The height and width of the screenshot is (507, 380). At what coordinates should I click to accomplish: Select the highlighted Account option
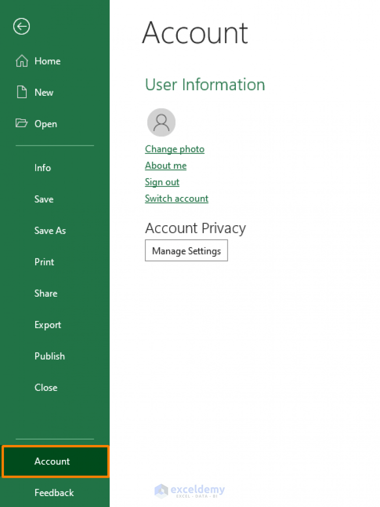[x=52, y=461]
